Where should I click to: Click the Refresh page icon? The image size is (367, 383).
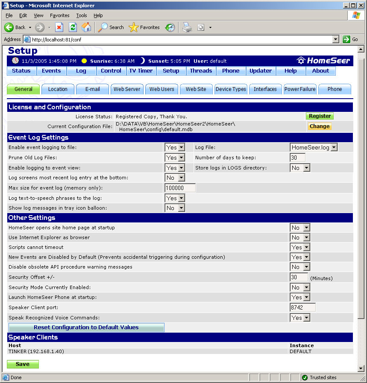[73, 27]
